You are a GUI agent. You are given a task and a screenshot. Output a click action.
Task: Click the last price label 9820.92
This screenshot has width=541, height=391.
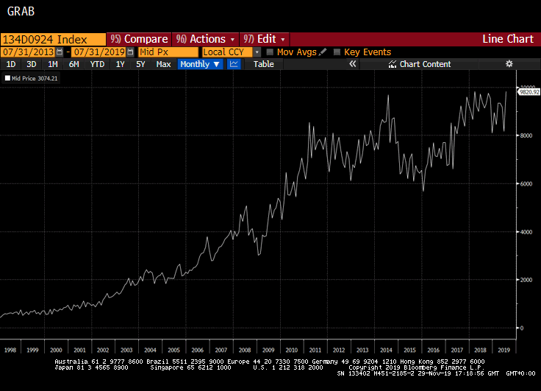(529, 92)
